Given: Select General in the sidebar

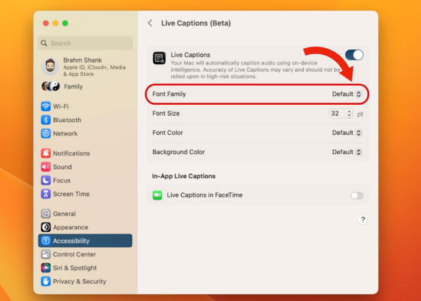Looking at the screenshot, I should [85, 214].
